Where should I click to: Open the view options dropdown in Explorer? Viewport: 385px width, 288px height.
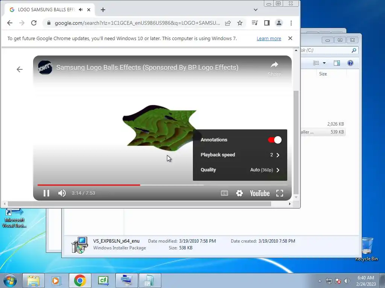(x=324, y=63)
